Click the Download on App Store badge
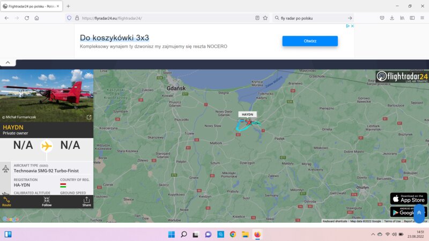This screenshot has height=241, width=429. coord(409,198)
